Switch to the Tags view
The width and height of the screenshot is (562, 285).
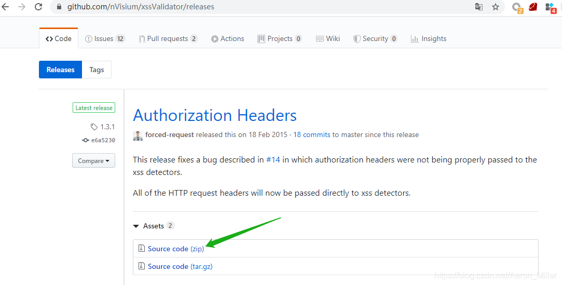click(97, 70)
